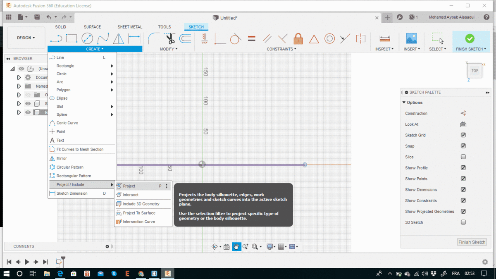This screenshot has height=279, width=496.
Task: Open Windows Start menu
Action: [7, 274]
